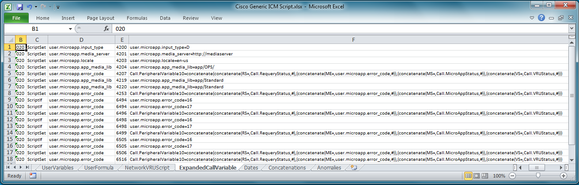This screenshot has height=185, width=579.
Task: Minimize the workbook window inside Excel
Action: (x=552, y=18)
